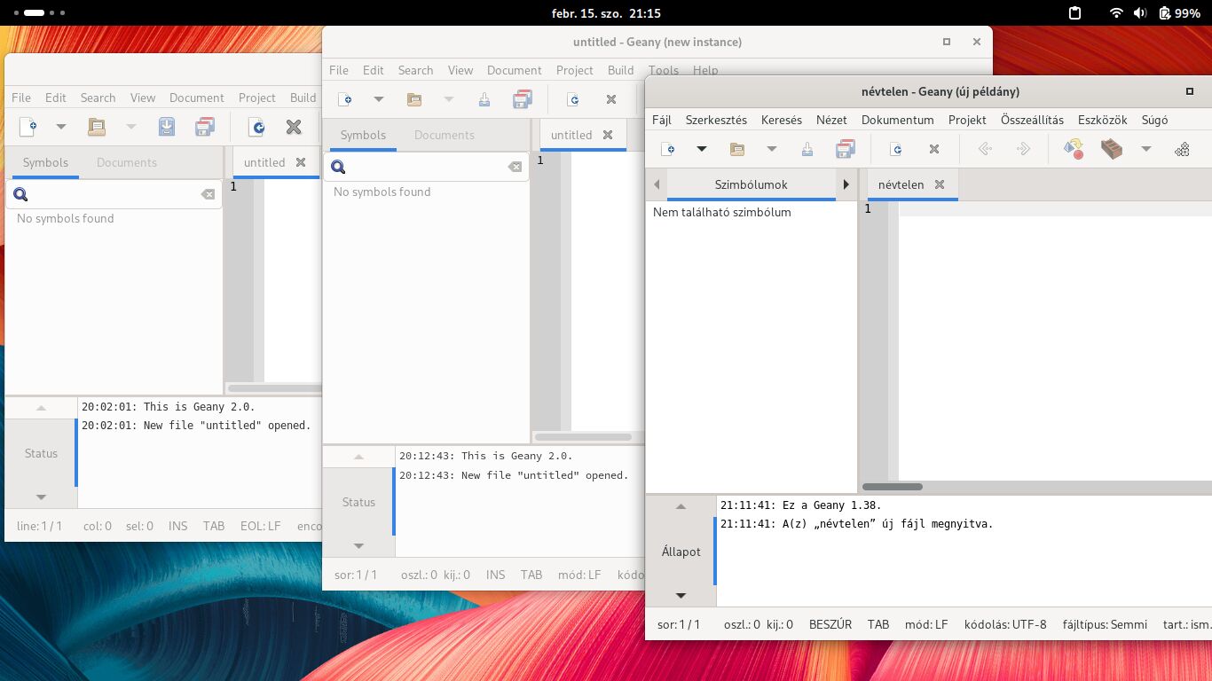The height and width of the screenshot is (681, 1212).
Task: Open the Súgó menu
Action: pos(1154,120)
